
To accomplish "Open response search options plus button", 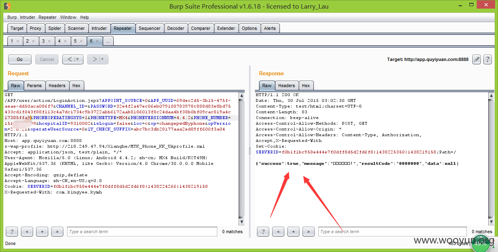I will pos(293,232).
